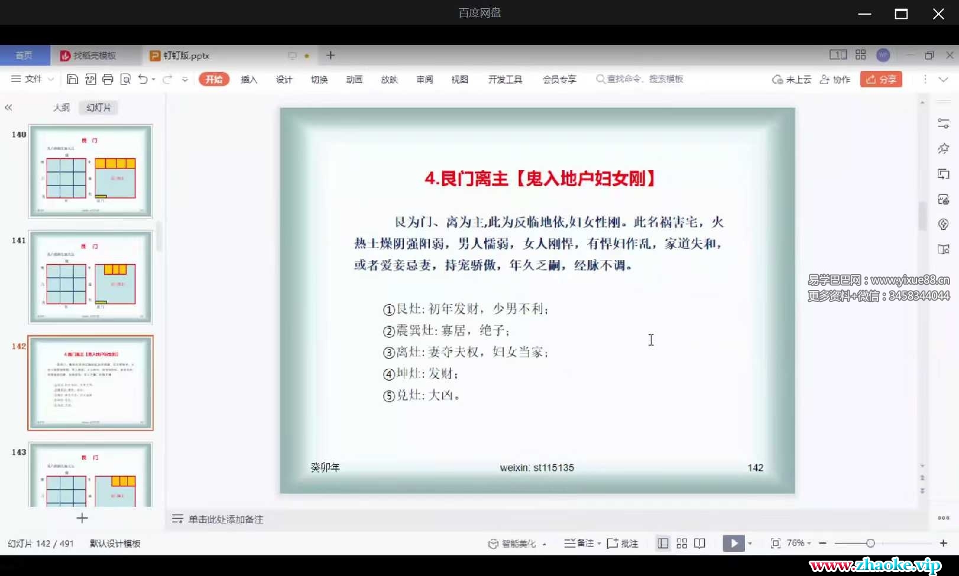Click the save icon in the toolbar
Screen dimensions: 959x576
[x=72, y=79]
